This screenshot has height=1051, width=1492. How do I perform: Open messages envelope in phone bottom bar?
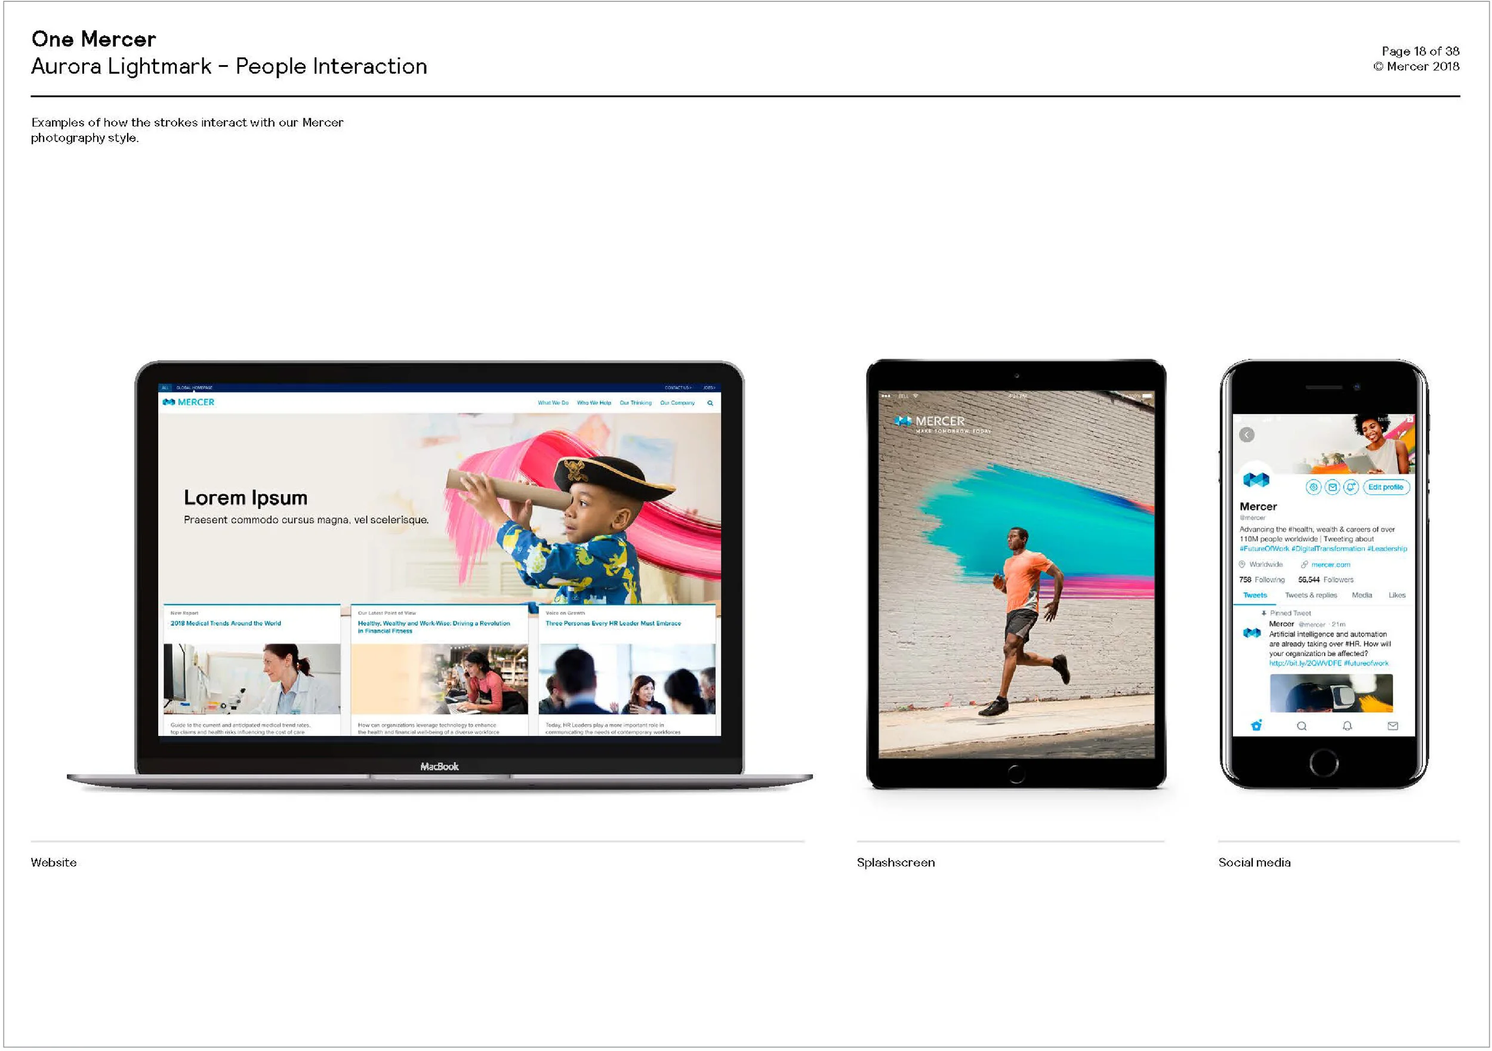point(1392,726)
